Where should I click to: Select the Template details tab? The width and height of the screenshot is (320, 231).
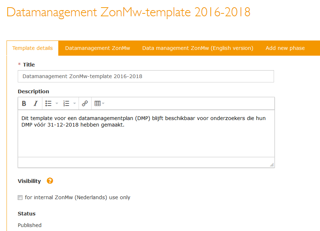click(33, 48)
